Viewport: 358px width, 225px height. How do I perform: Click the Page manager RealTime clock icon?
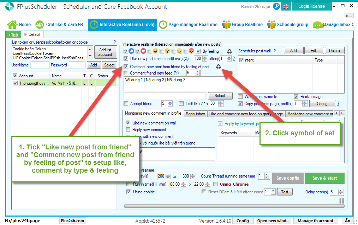163,25
